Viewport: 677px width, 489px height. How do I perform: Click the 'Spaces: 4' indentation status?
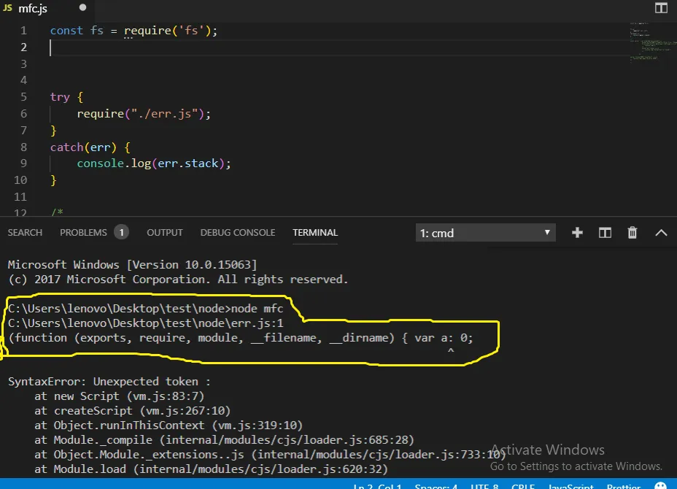436,486
